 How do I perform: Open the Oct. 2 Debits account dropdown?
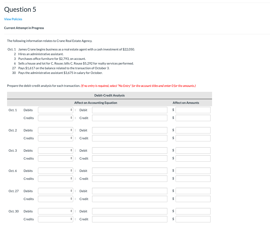(55, 130)
